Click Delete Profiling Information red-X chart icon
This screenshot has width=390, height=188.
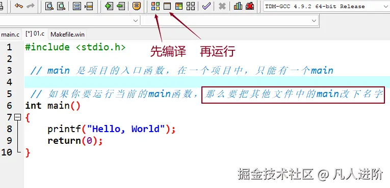point(250,6)
